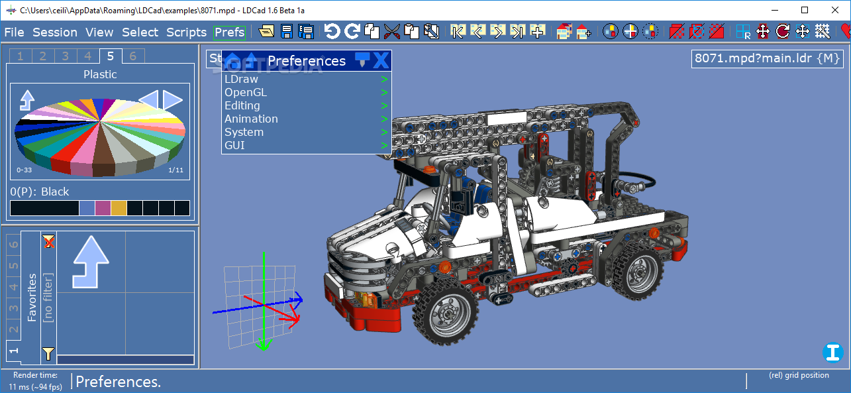851x393 pixels.
Task: Save the model with the single floppy icon
Action: pyautogui.click(x=287, y=31)
